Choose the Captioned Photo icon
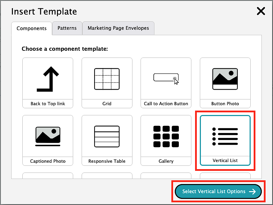Image resolution: width=273 pixels, height=205 pixels. (x=48, y=136)
